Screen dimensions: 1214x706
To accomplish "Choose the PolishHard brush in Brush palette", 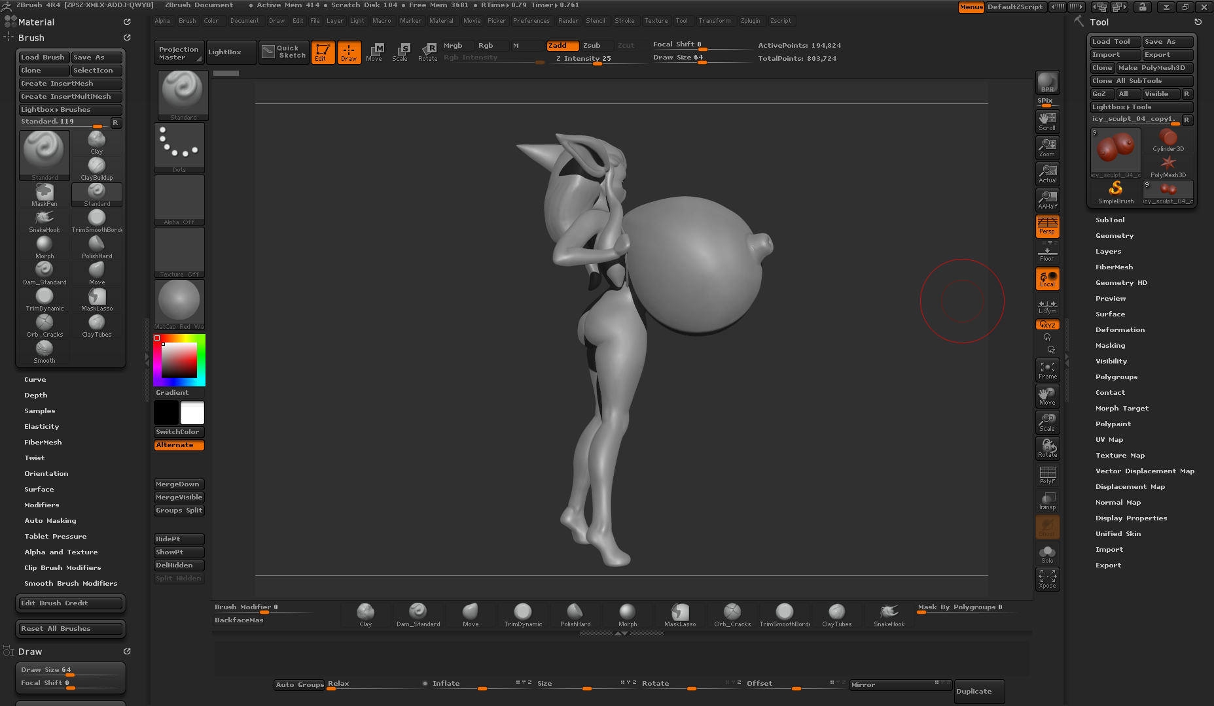I will point(97,247).
